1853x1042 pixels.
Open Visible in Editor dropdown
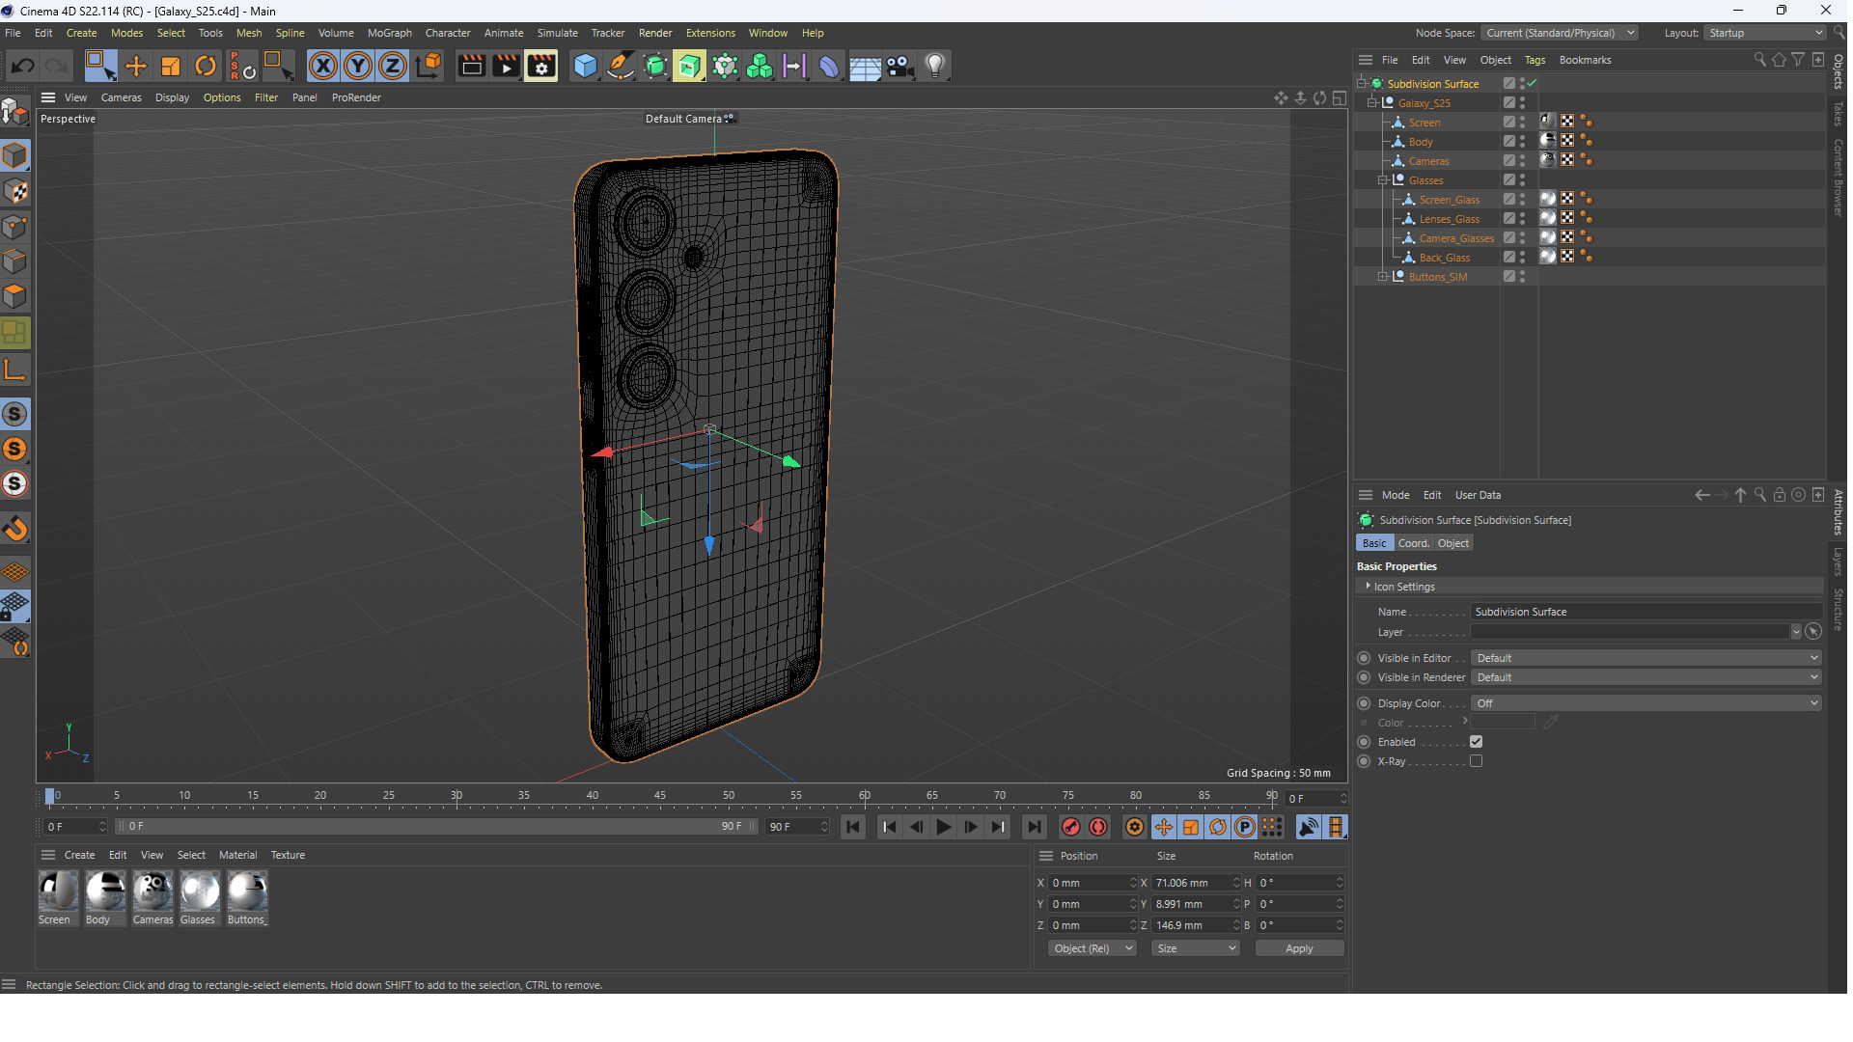[x=1646, y=658]
